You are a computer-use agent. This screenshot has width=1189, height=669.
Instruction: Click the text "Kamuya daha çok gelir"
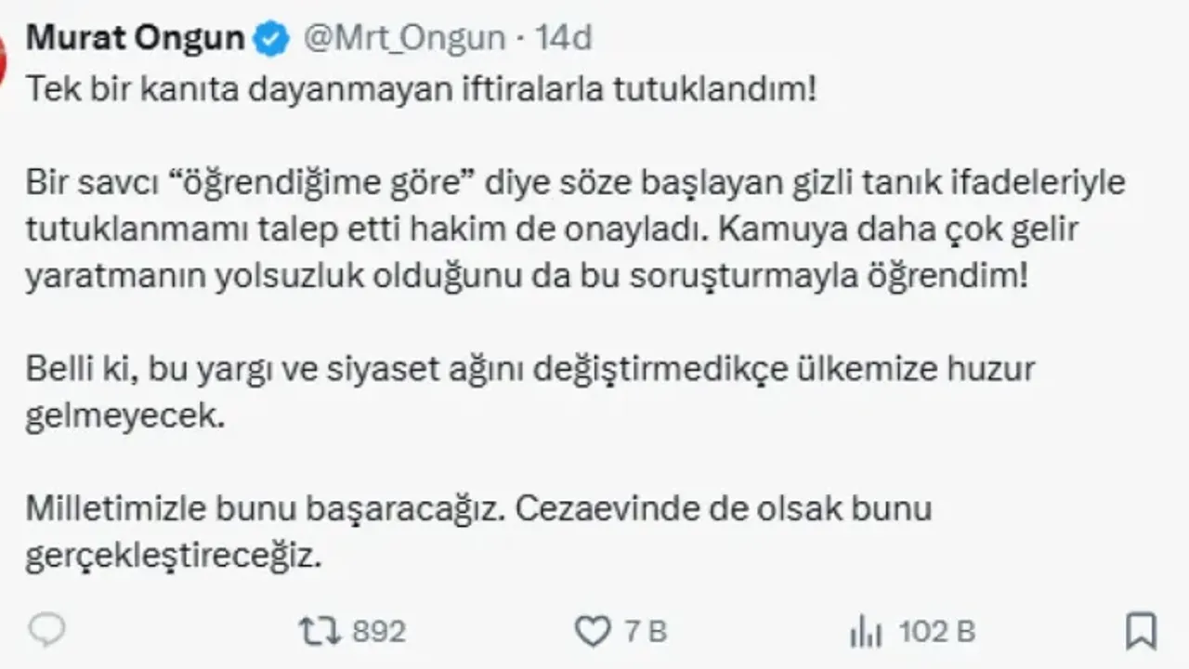(x=904, y=229)
